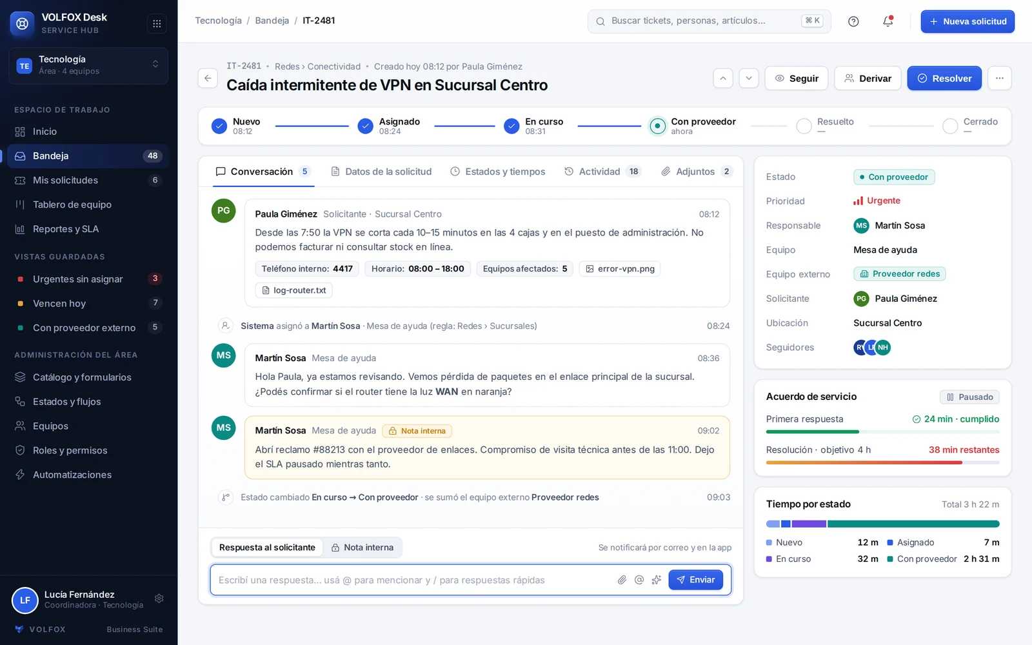Open the AI sparkle suggestions icon
1032x645 pixels.
pos(657,580)
